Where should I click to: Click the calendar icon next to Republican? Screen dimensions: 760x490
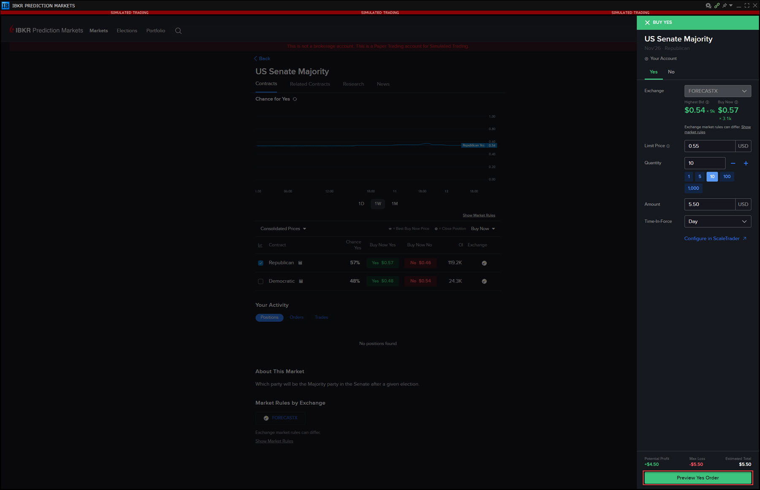click(300, 263)
